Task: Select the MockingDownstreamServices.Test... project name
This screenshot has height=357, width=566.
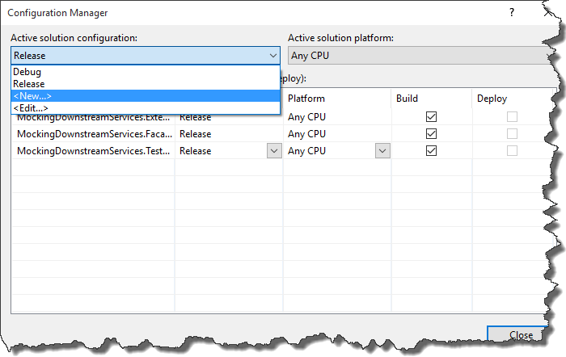Action: tap(93, 151)
